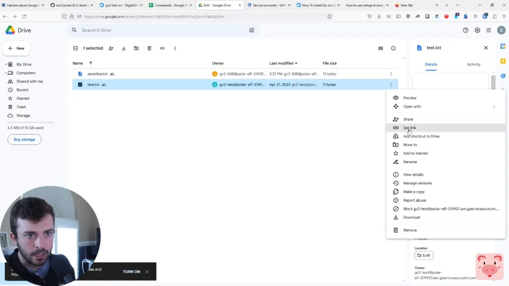509x286 pixels.
Task: Choose Block gc2-test service account entry
Action: (446, 209)
